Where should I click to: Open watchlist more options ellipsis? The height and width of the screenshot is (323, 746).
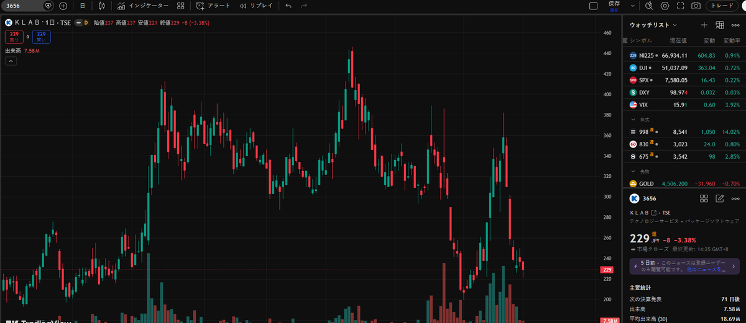(x=735, y=25)
